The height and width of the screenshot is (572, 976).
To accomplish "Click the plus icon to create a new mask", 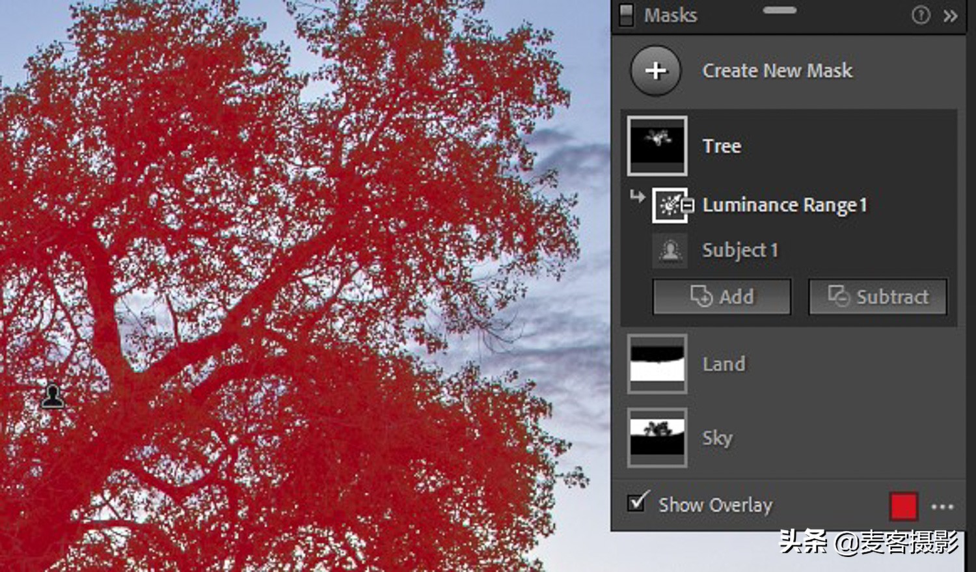I will point(656,70).
